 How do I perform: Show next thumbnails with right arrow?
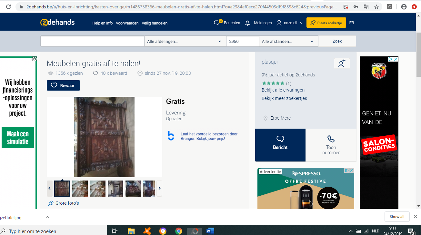(159, 188)
